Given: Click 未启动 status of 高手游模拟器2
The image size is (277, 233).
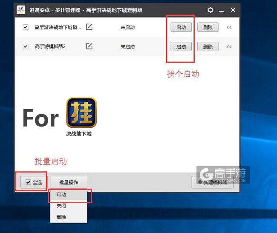Looking at the screenshot, I should [x=127, y=47].
